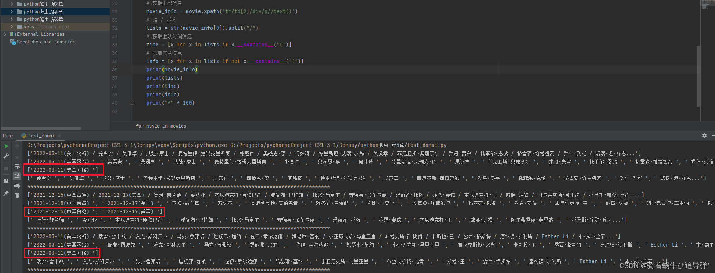Click the python.exe command path output line
The height and width of the screenshot is (273, 715).
point(237,145)
